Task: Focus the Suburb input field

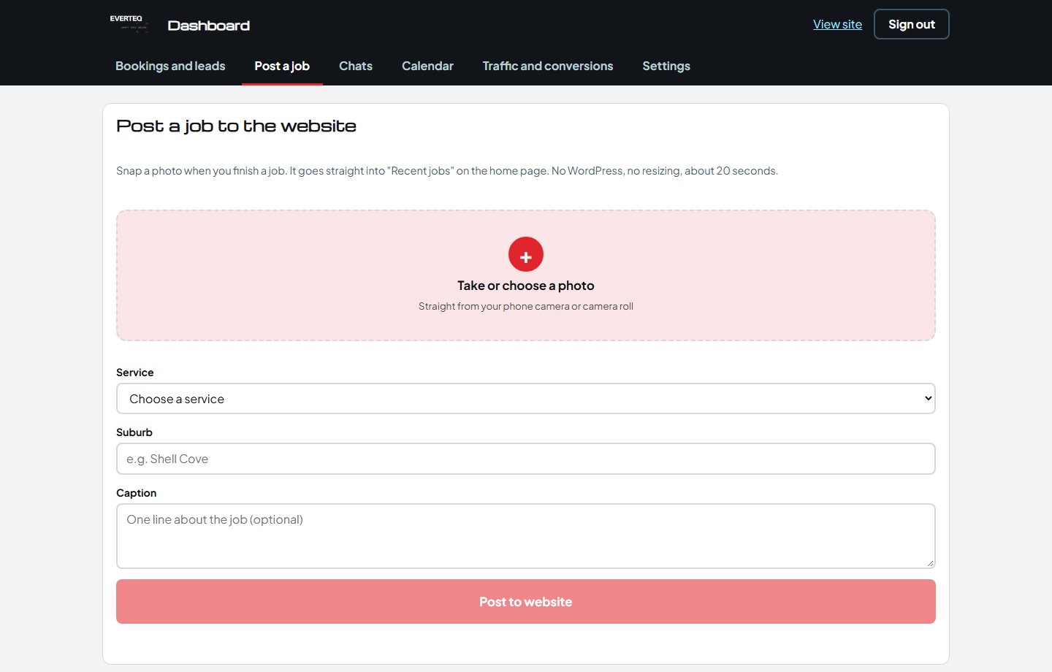Action: pyautogui.click(x=526, y=459)
